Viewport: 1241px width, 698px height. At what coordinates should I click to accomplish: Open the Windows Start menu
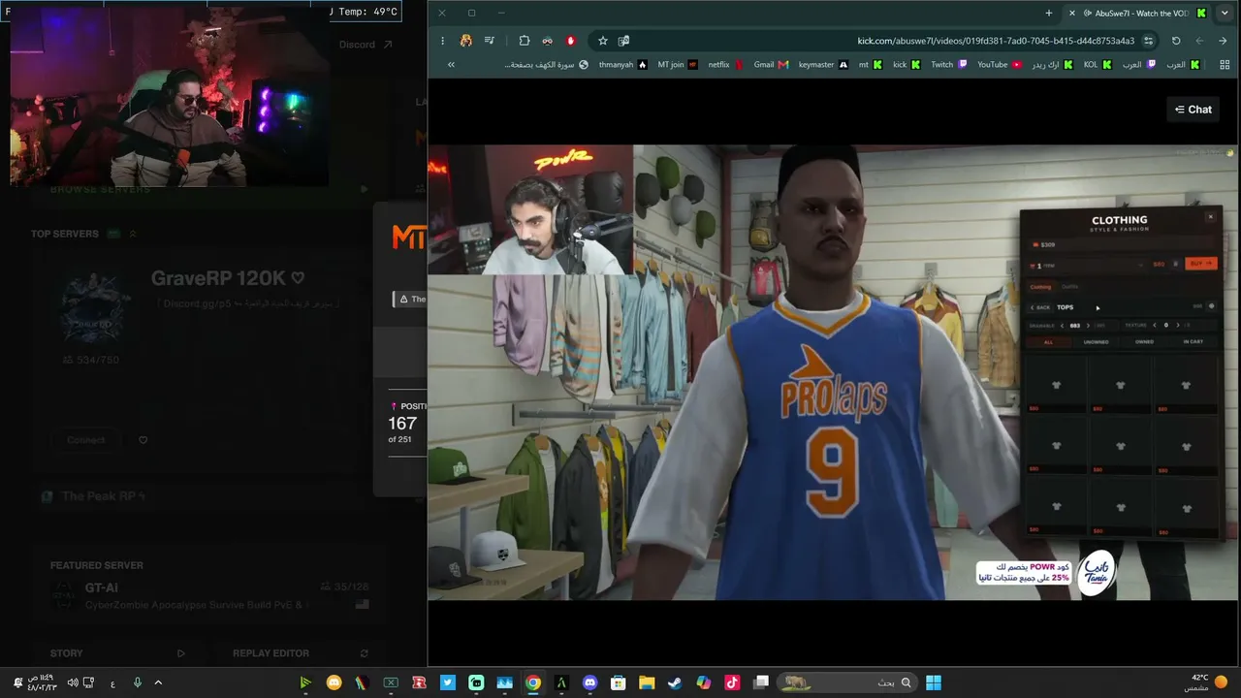(933, 682)
